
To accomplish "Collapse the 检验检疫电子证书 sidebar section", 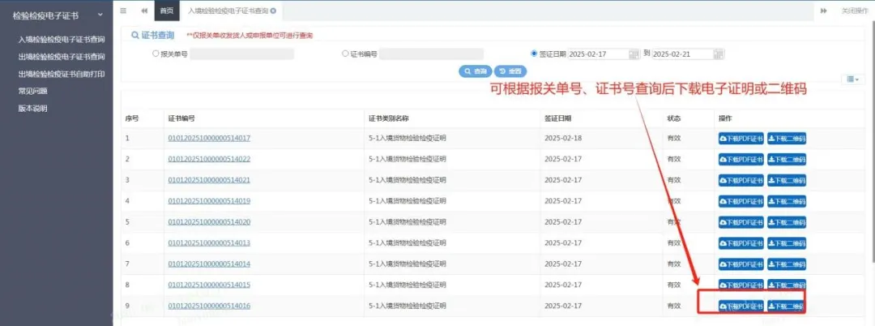I will [100, 15].
